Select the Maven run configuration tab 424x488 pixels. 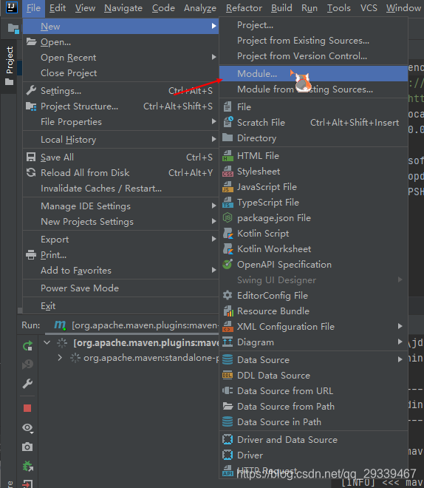(x=136, y=325)
